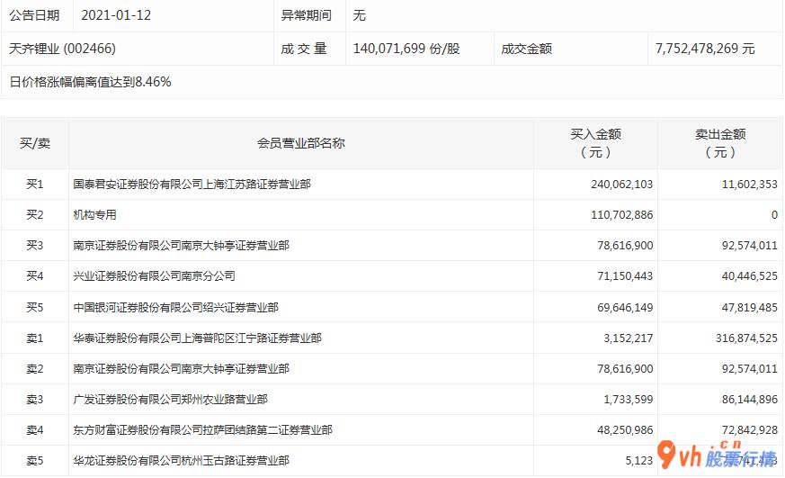This screenshot has width=785, height=478.
Task: Select 兴业证券股份有限公司南京分公司
Action: tap(154, 276)
